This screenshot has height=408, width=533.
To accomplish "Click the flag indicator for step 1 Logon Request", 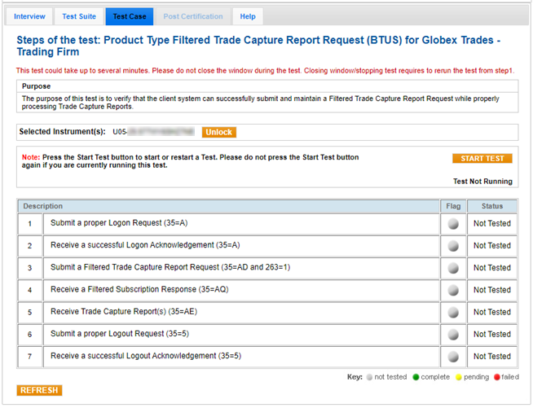I will tap(453, 224).
